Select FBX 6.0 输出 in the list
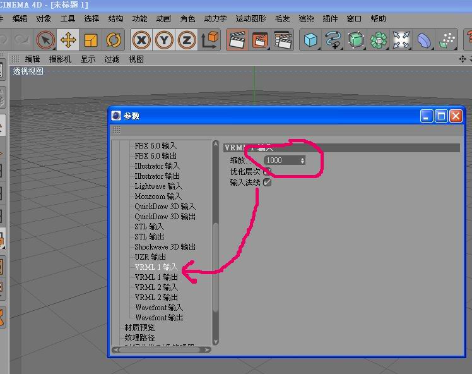This screenshot has width=472, height=374. coord(156,156)
